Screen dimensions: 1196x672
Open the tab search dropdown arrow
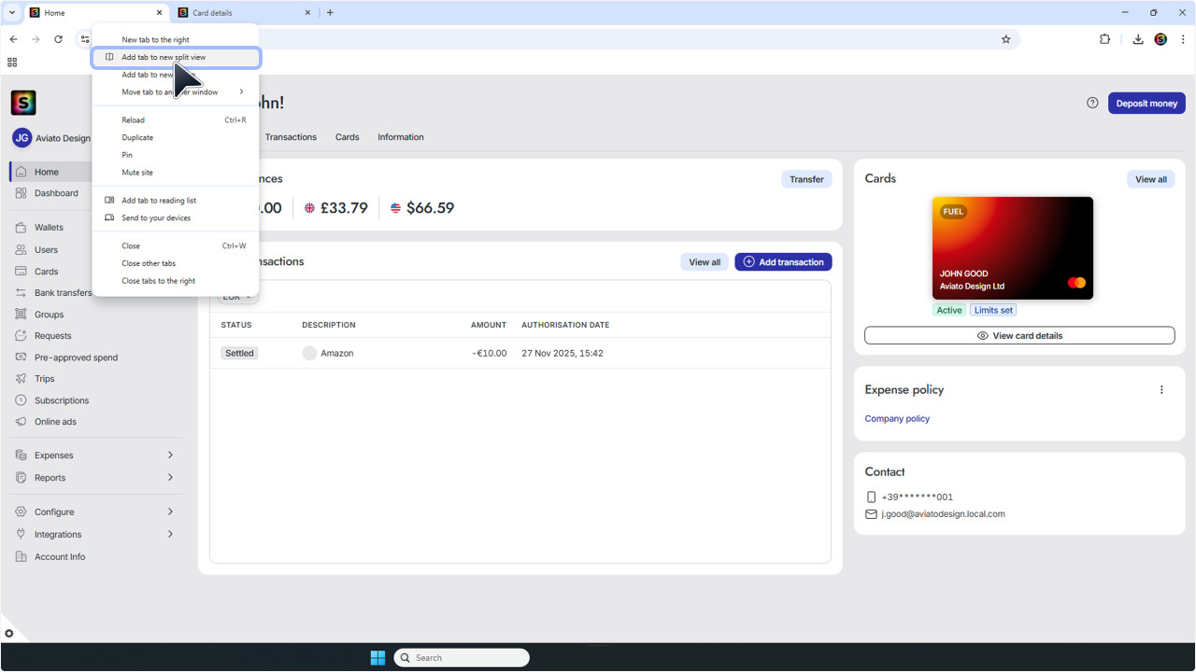12,12
